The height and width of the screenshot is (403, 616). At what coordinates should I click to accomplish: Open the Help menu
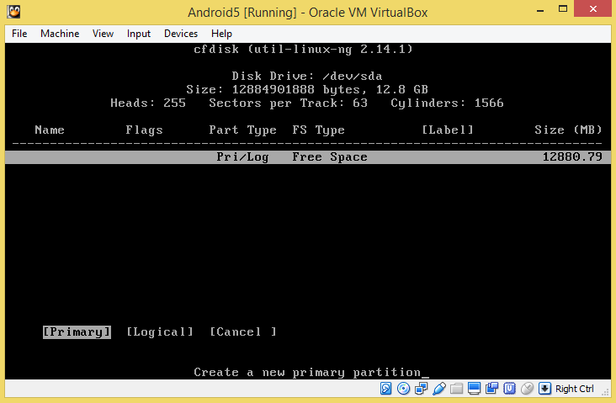tap(221, 34)
